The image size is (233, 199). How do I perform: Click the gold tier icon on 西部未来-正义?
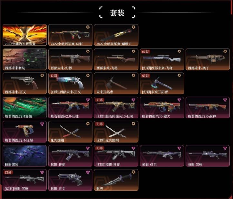click(42, 75)
